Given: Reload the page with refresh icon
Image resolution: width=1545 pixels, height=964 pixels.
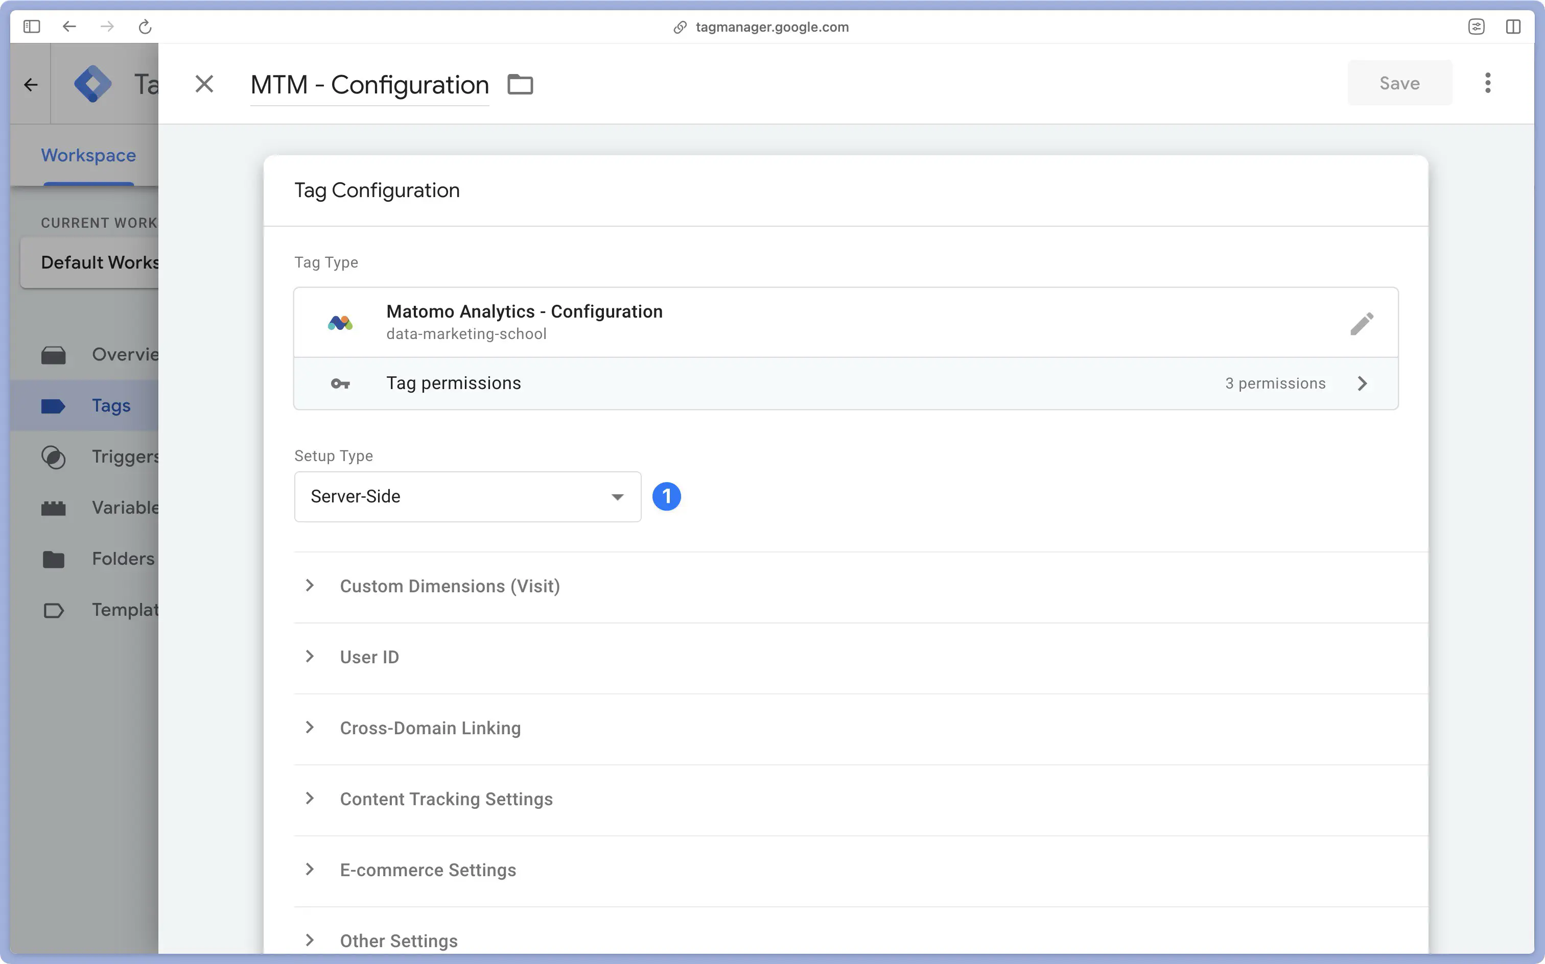Looking at the screenshot, I should click(x=146, y=27).
